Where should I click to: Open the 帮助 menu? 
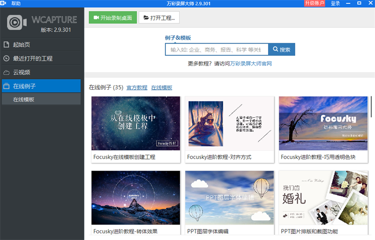tap(16, 3)
